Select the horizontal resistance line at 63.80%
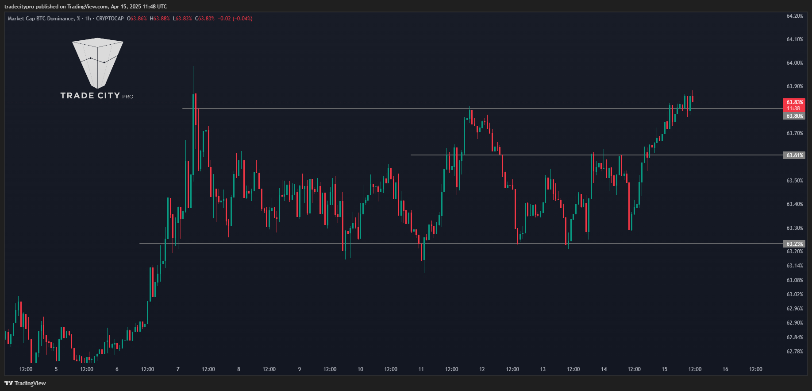The height and width of the screenshot is (391, 812). (482, 108)
